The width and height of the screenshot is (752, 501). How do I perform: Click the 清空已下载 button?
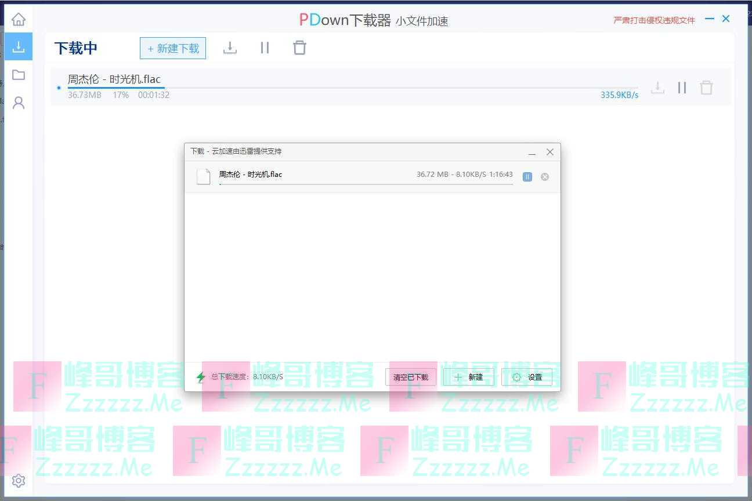[410, 377]
